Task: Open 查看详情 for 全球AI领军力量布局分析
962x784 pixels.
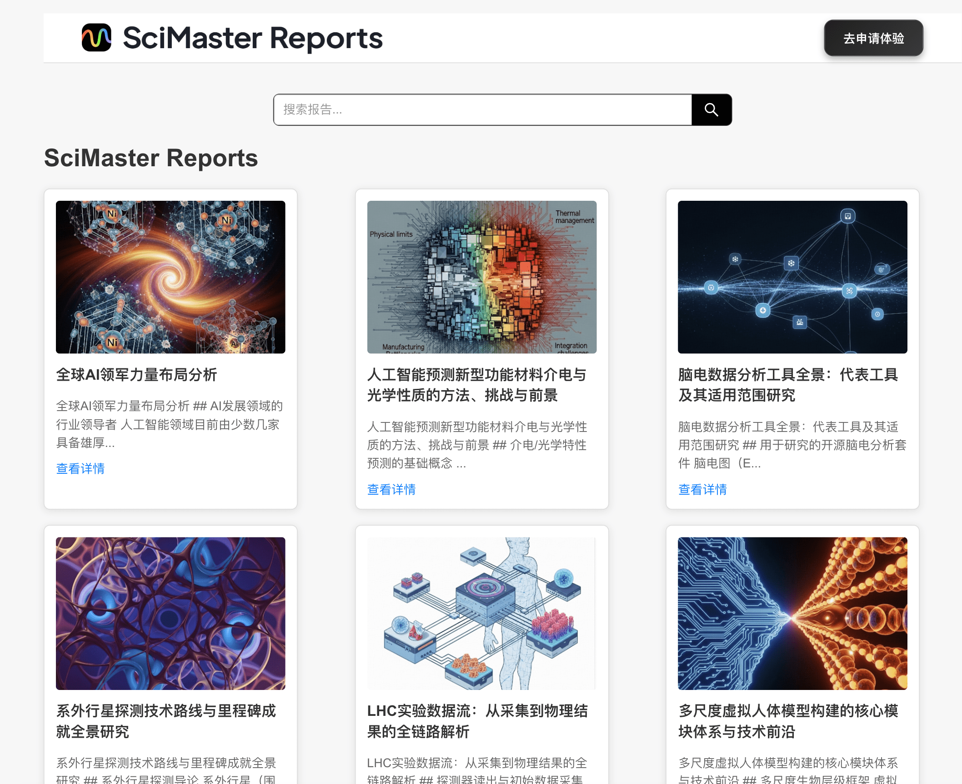Action: pos(80,469)
